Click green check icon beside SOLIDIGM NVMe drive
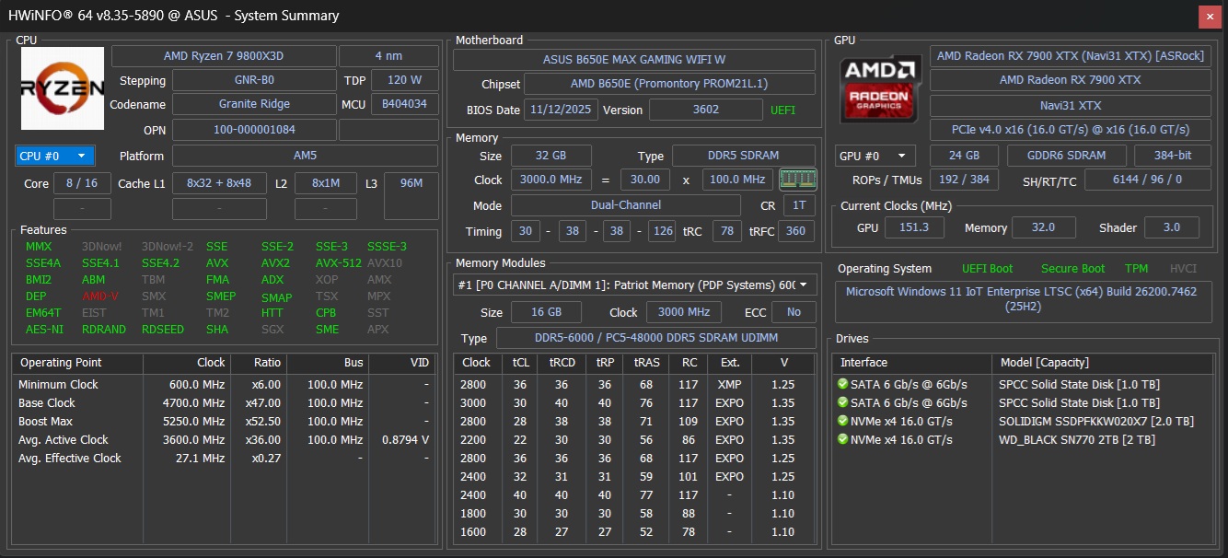1228x558 pixels. [842, 421]
